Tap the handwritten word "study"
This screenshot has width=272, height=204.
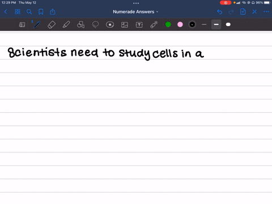coord(135,54)
